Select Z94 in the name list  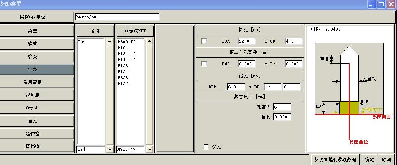(x=82, y=42)
